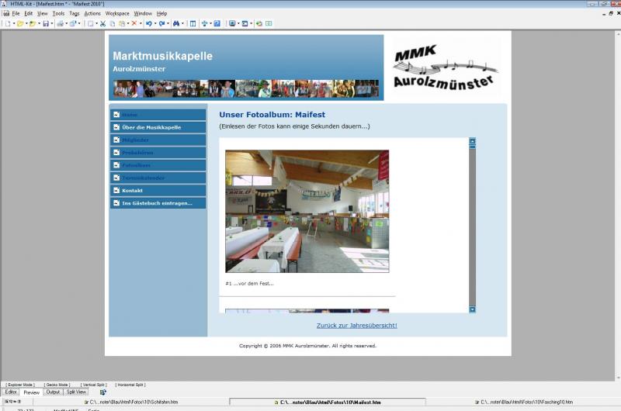Click the red Delete X icon
Image resolution: width=621 pixels, height=411 pixels.
pos(134,24)
